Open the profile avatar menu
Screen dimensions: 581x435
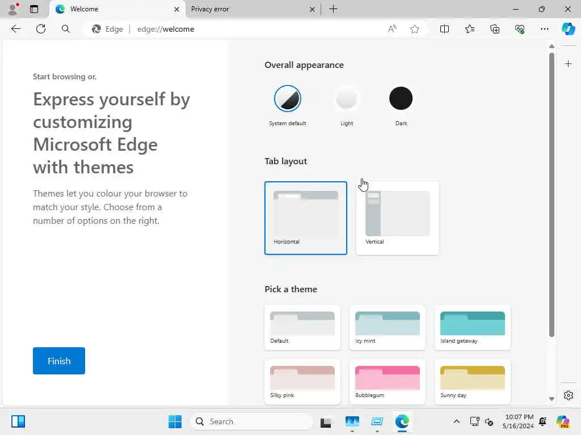(x=13, y=9)
